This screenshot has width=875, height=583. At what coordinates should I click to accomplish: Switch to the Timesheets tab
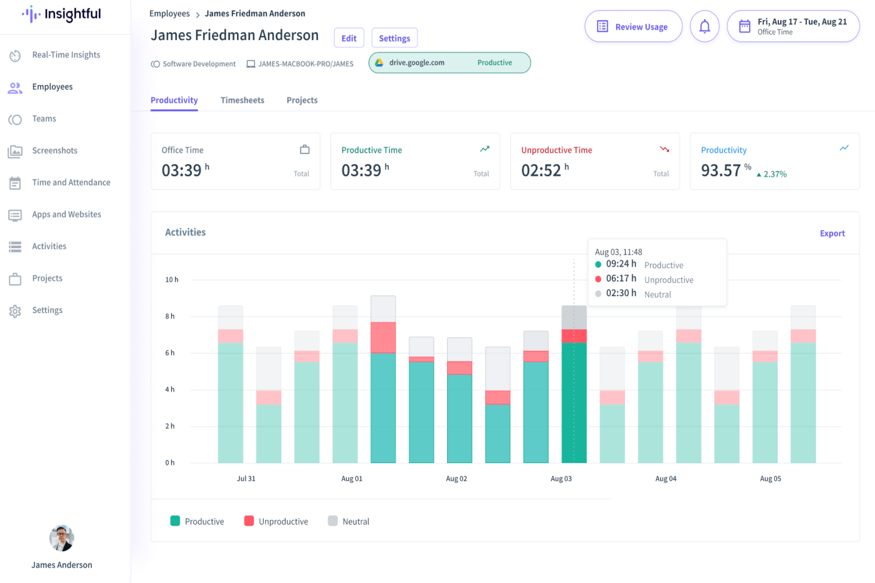242,100
